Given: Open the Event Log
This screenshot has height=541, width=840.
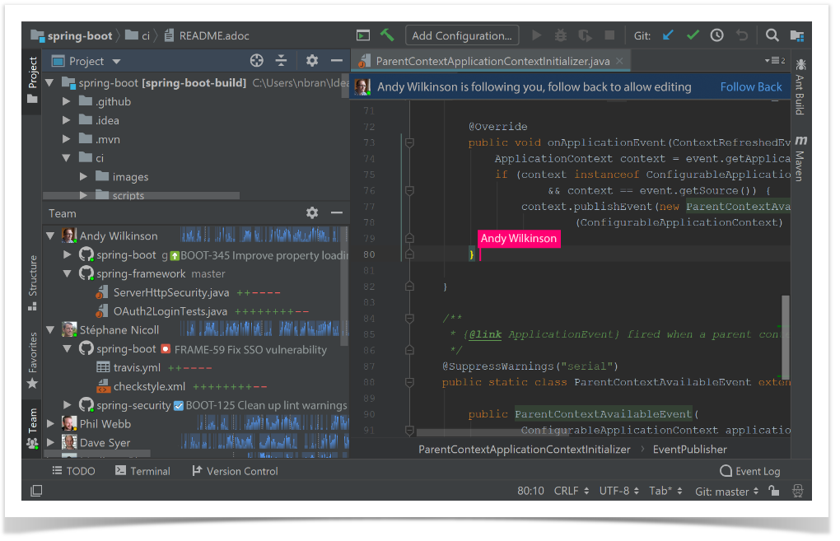Looking at the screenshot, I should (x=750, y=471).
